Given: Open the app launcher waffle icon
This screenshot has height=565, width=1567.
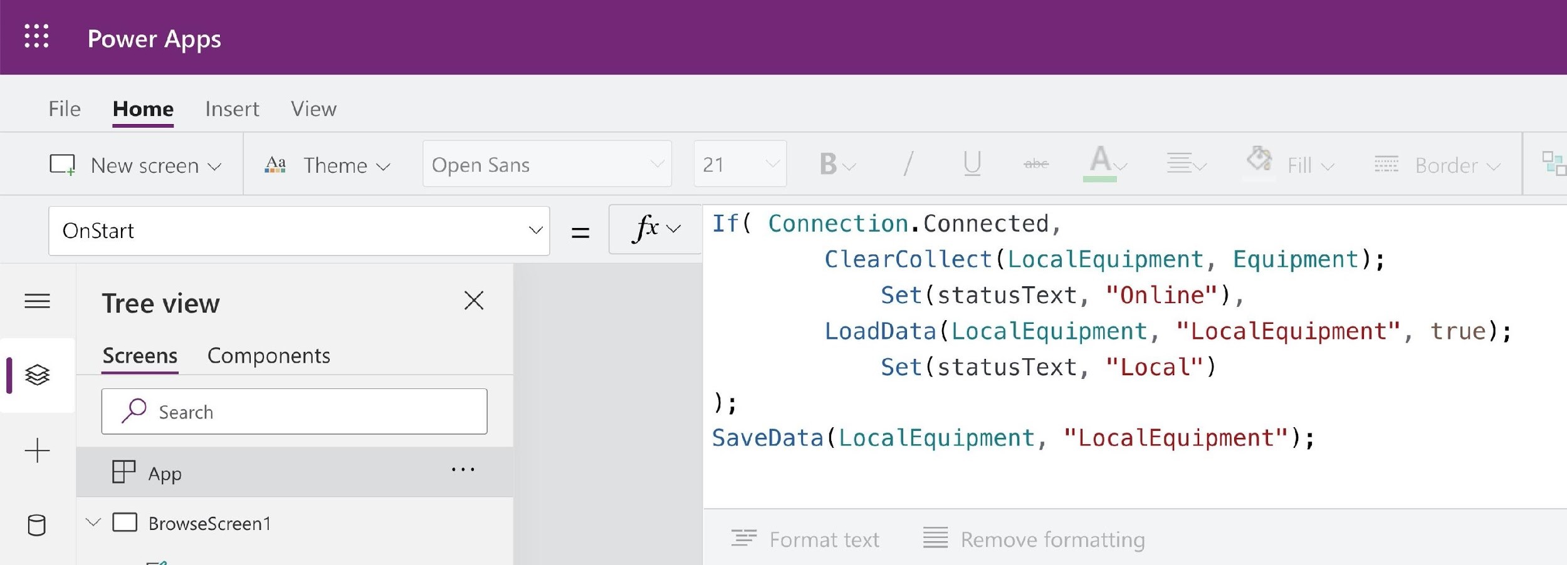Looking at the screenshot, I should pyautogui.click(x=36, y=36).
